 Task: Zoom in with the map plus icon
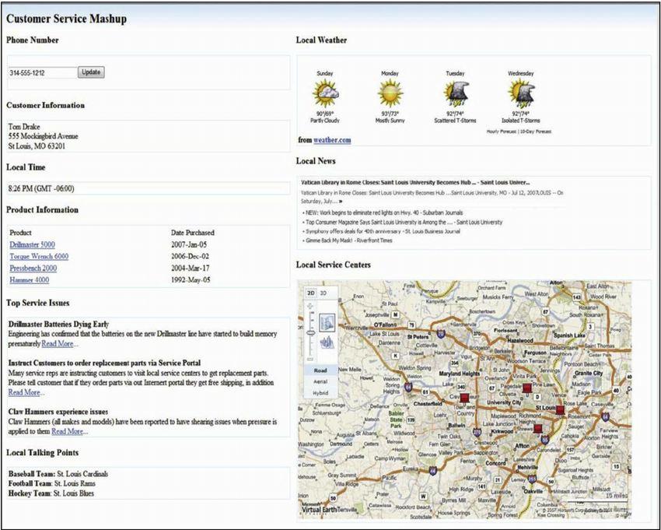311,307
